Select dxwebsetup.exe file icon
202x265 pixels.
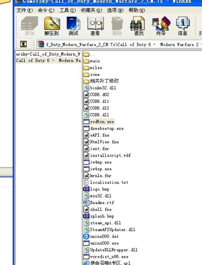[x=86, y=128]
